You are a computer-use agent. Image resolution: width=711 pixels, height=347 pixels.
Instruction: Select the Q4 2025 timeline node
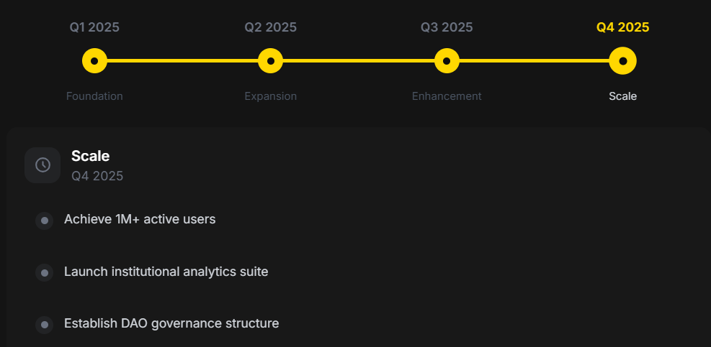point(622,61)
